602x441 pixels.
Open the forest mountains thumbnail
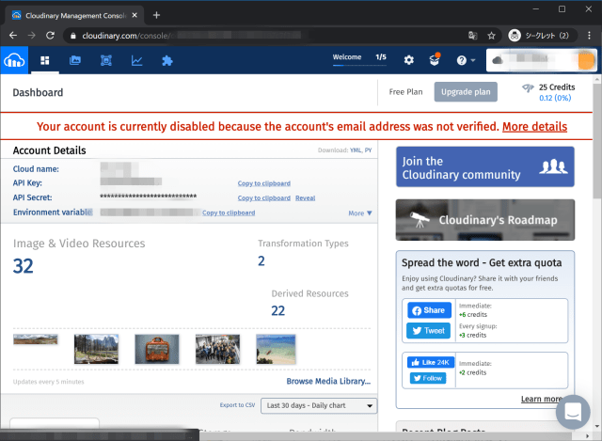[96, 349]
